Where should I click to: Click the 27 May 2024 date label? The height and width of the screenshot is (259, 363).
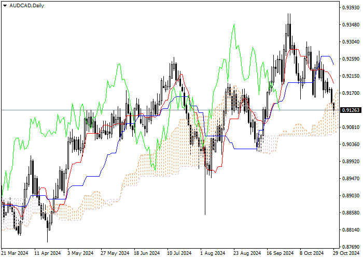[x=115, y=253]
